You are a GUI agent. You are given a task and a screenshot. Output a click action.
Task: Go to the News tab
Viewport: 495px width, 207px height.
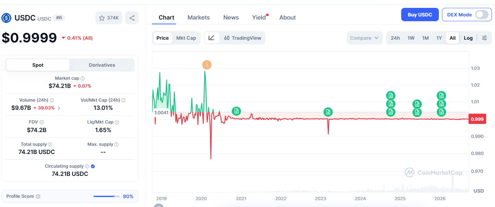231,17
